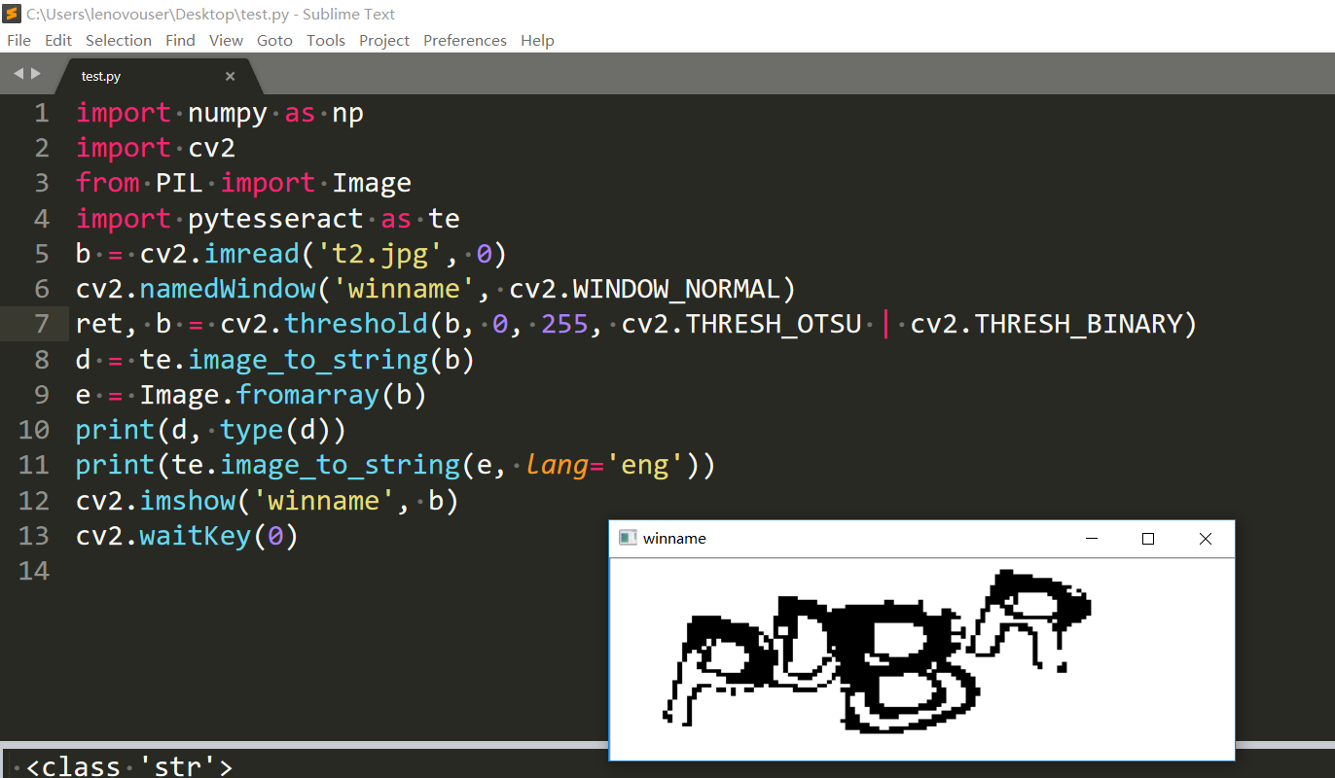The height and width of the screenshot is (778, 1335).
Task: Click the THRESH_OTSU constant
Action: (774, 324)
